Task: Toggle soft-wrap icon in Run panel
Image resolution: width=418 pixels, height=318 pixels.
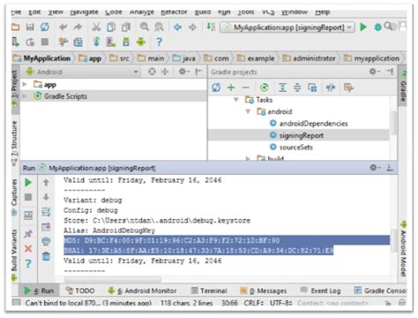Action: pos(46,212)
